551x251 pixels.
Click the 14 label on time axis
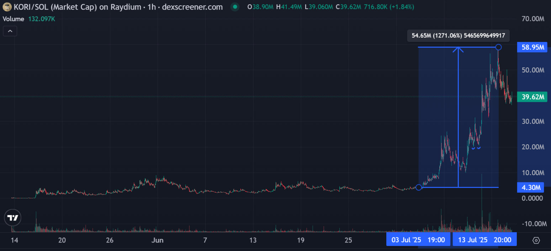pyautogui.click(x=14, y=240)
